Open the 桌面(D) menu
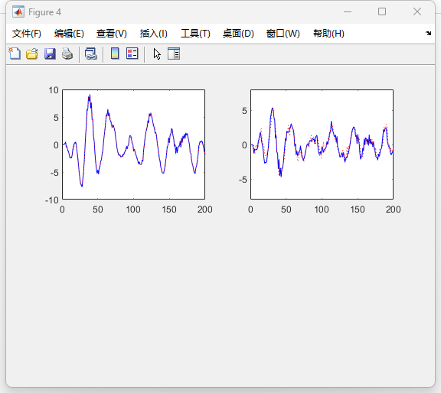 [238, 34]
